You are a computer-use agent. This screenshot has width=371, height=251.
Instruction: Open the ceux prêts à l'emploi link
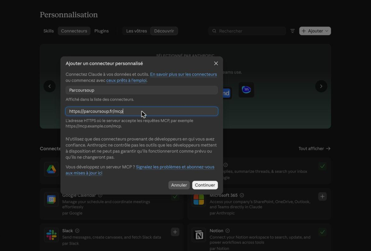pos(126,80)
